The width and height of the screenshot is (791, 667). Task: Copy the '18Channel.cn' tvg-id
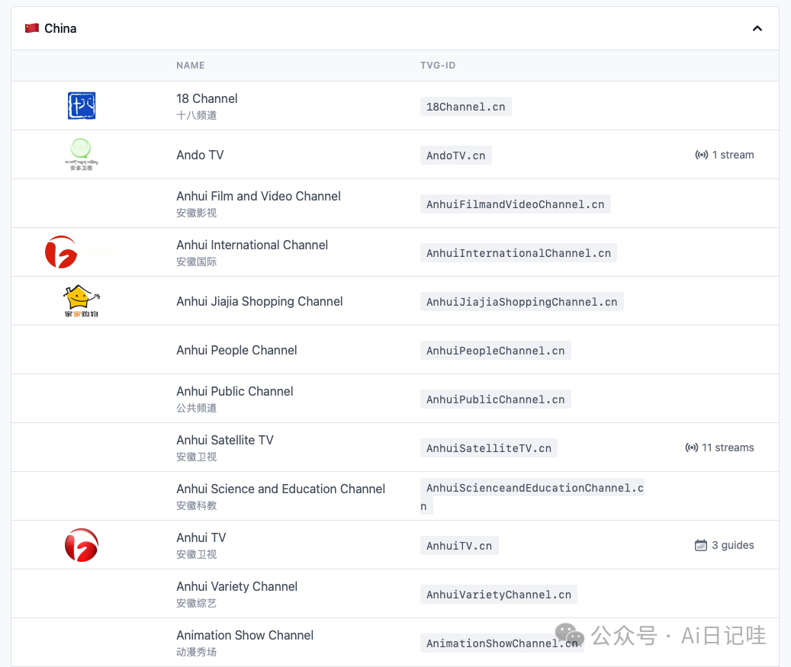point(465,107)
